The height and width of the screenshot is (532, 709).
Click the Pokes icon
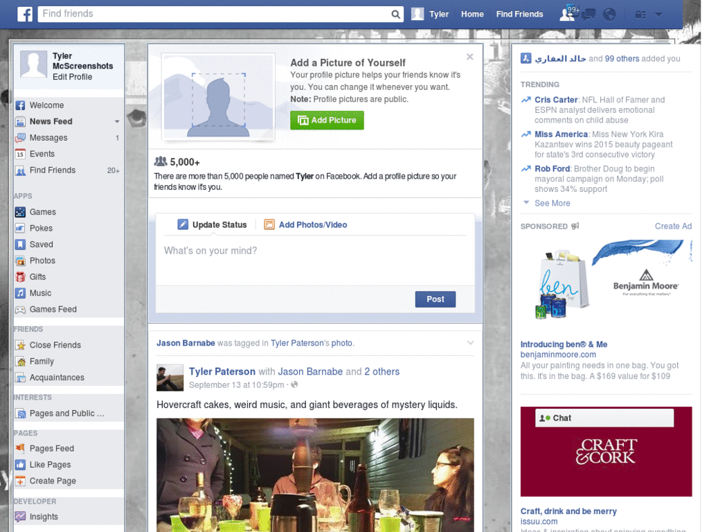(x=20, y=229)
